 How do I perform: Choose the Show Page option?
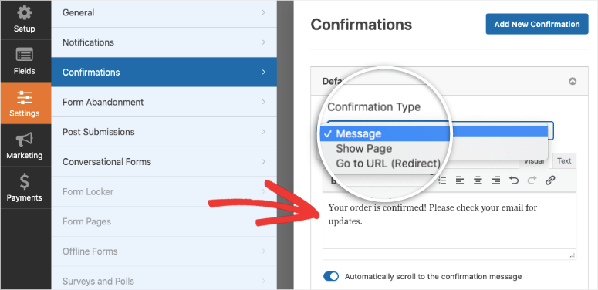pyautogui.click(x=363, y=149)
